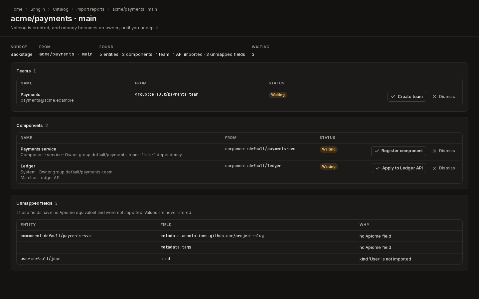Open Bring in breadcrumb link
Image resolution: width=479 pixels, height=299 pixels.
pyautogui.click(x=38, y=9)
